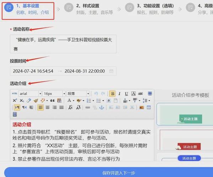Click the voting end time 2024-08-31
Viewport: 213px width, 177px height.
[85, 71]
